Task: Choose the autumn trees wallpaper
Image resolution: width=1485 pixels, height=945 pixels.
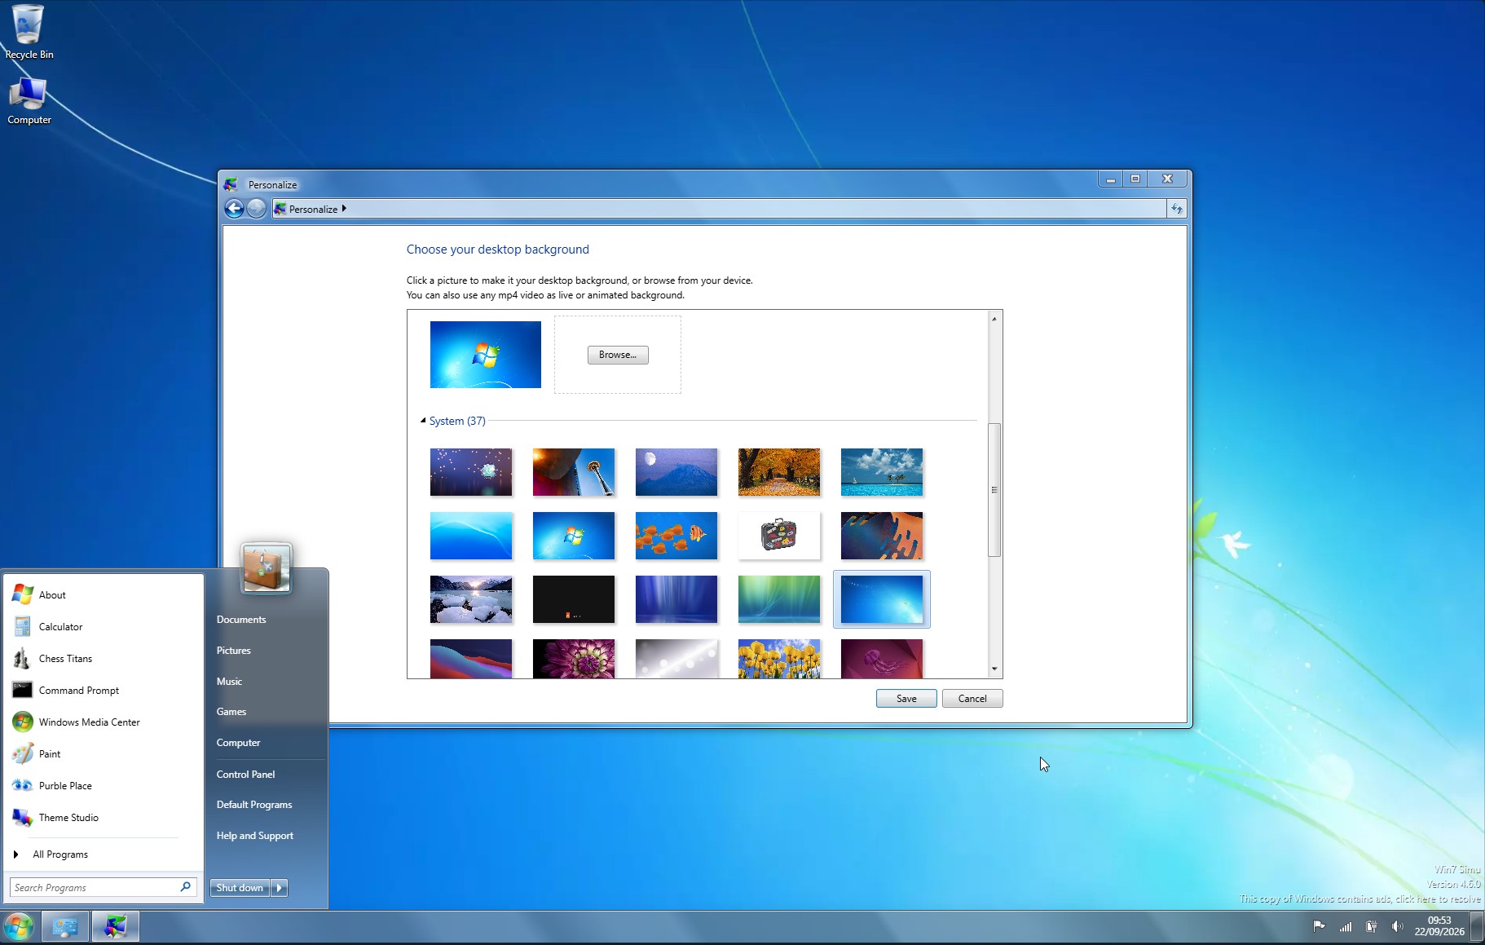Action: coord(779,472)
